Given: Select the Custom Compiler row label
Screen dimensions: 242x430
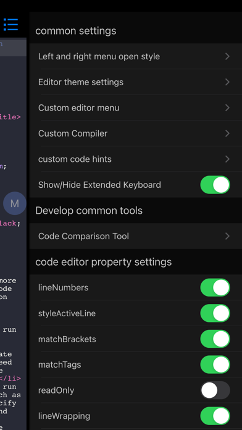Looking at the screenshot, I should coord(73,133).
